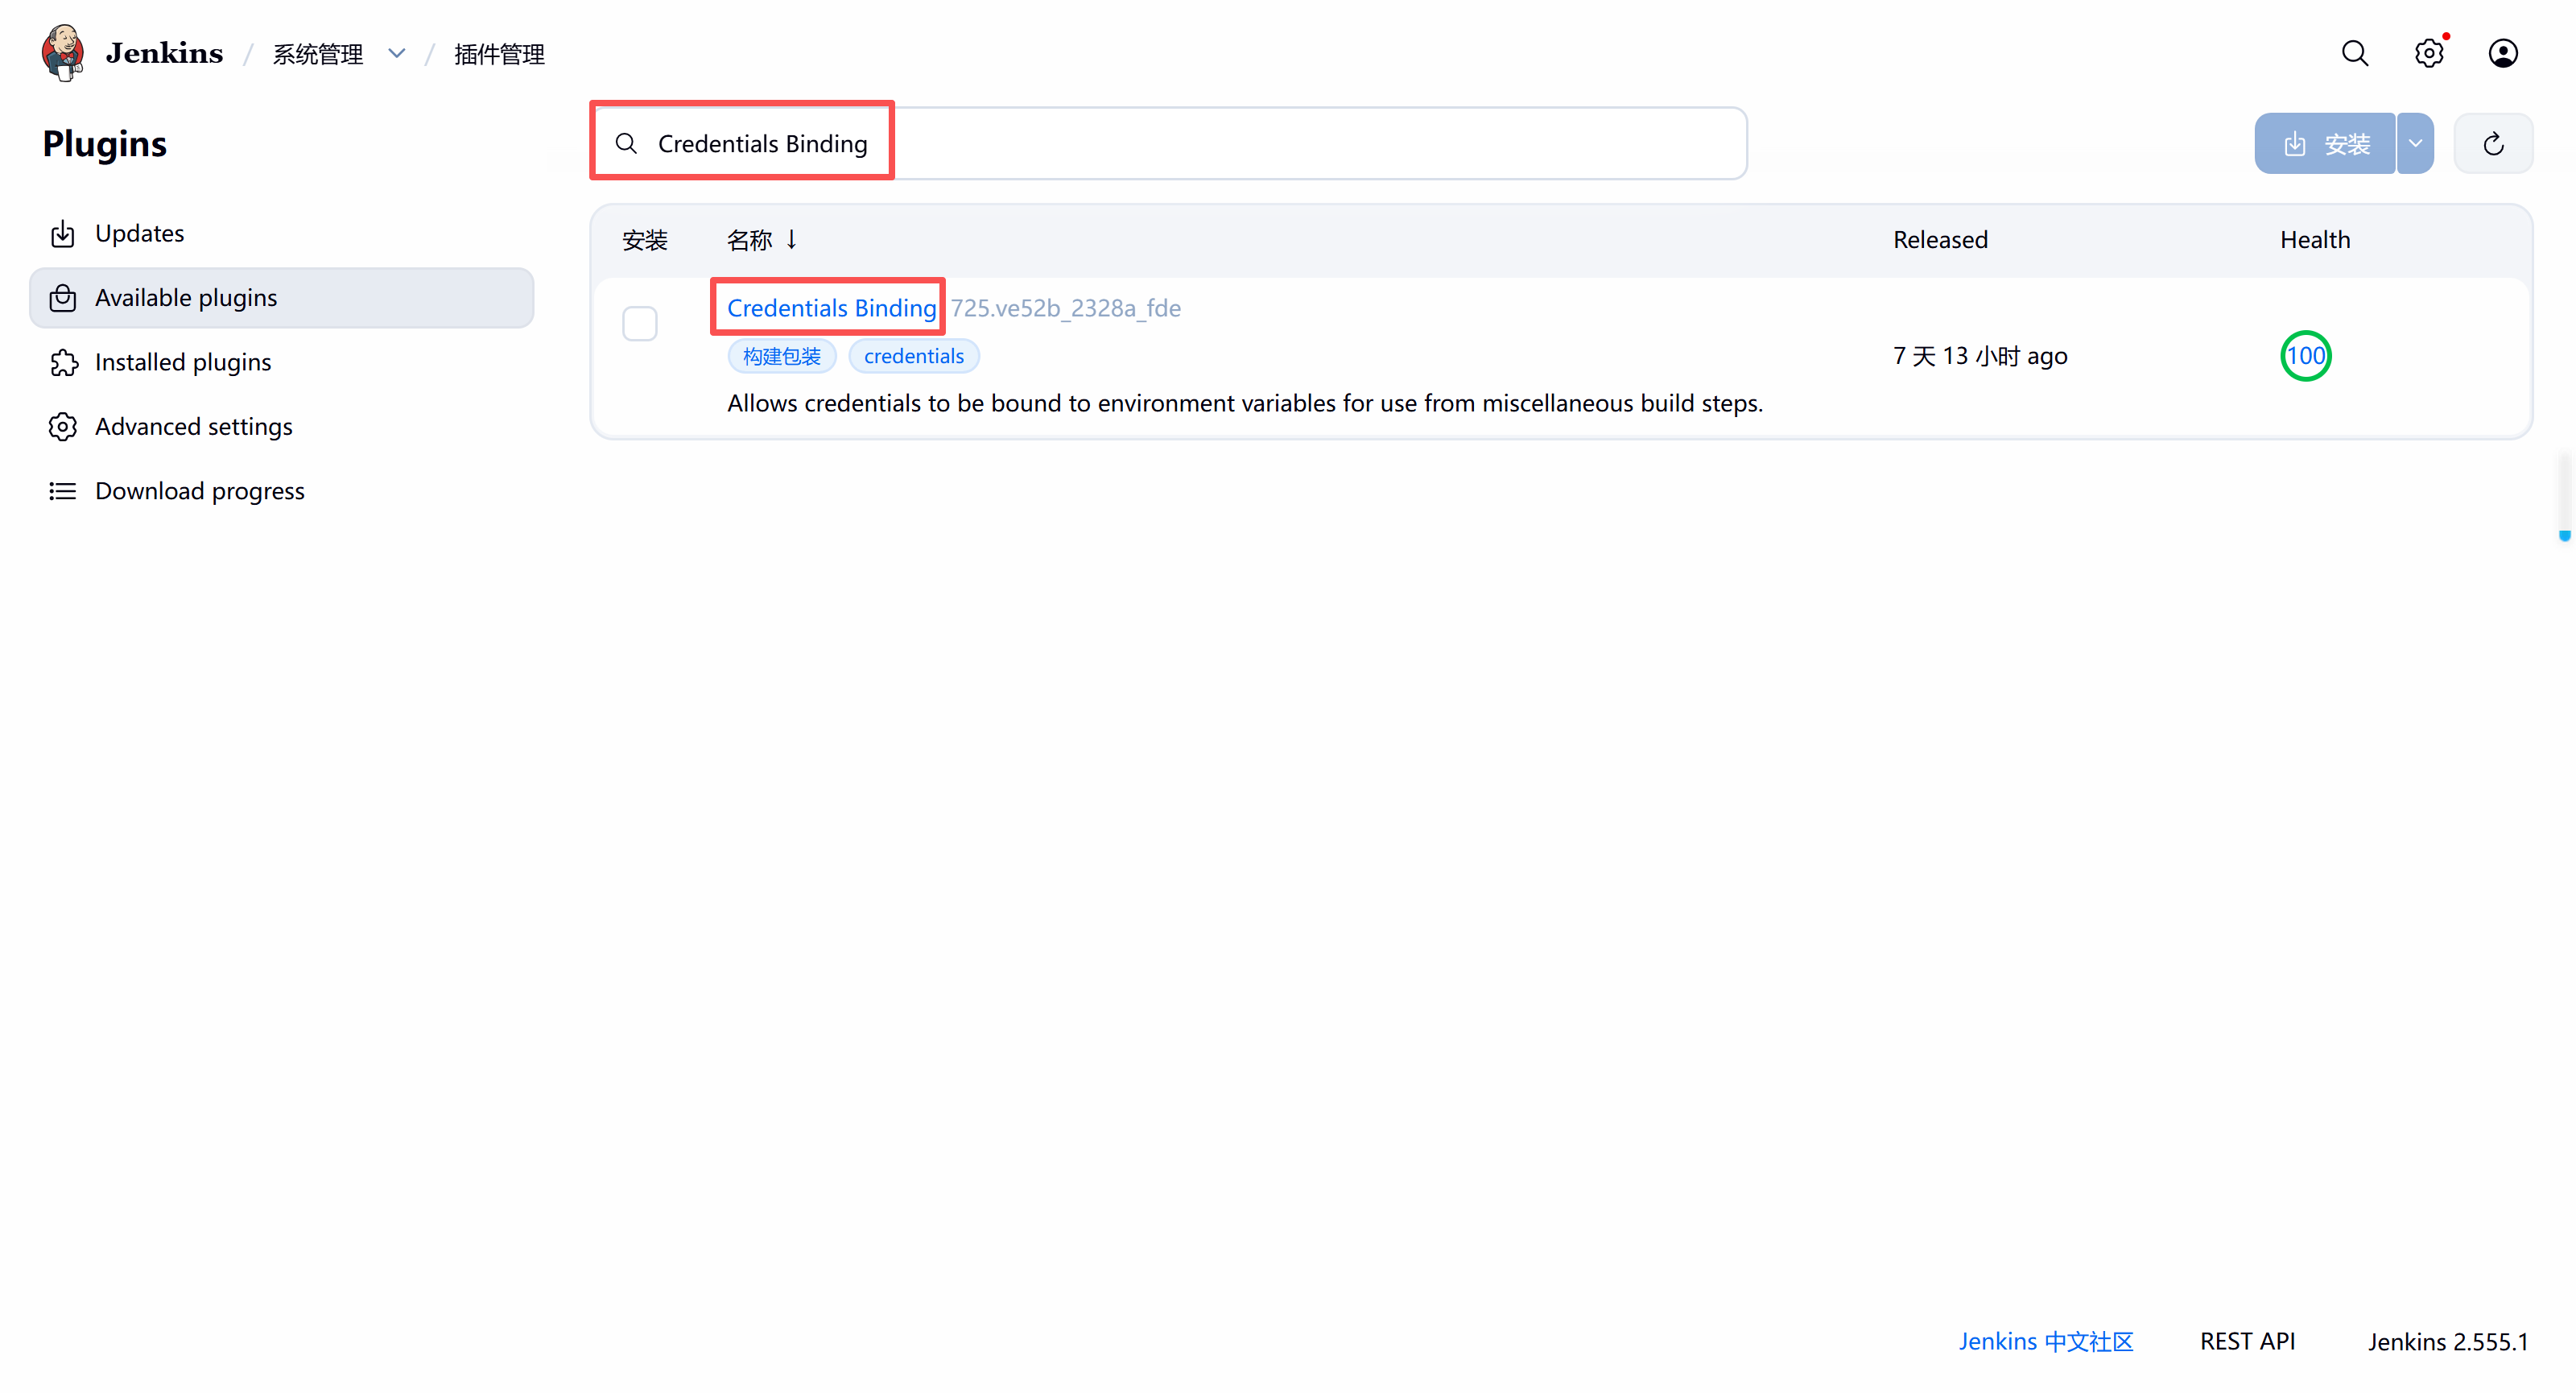Click the Download progress list icon
The width and height of the screenshot is (2576, 1393).
[63, 491]
